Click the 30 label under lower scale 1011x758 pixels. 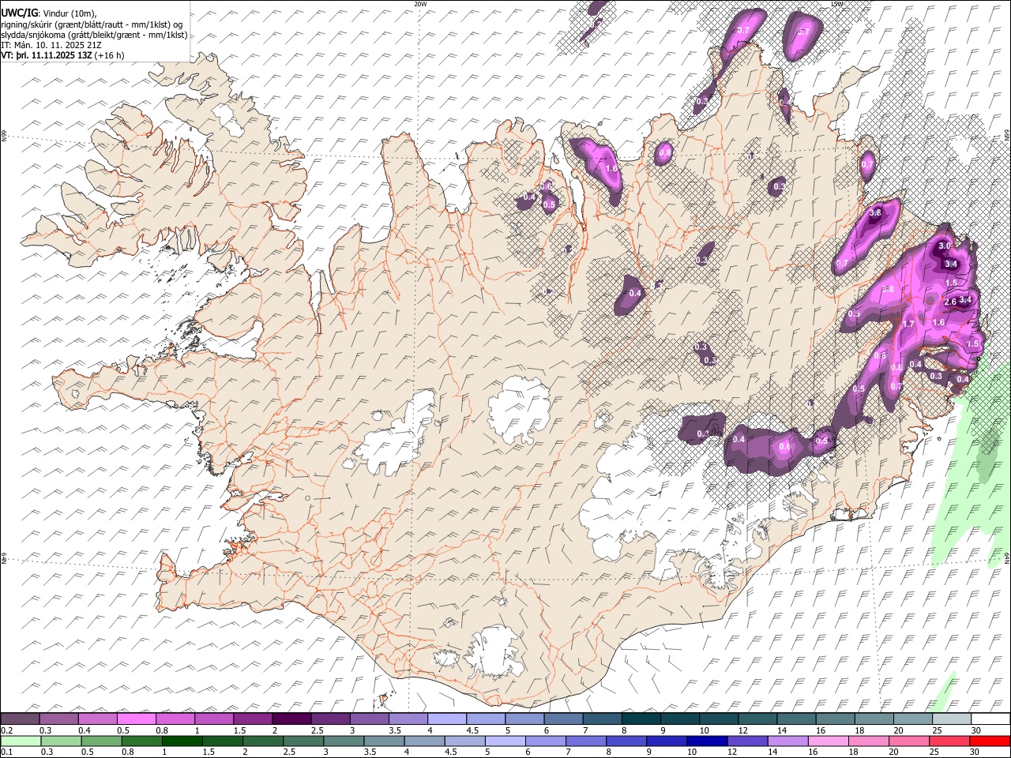[975, 752]
